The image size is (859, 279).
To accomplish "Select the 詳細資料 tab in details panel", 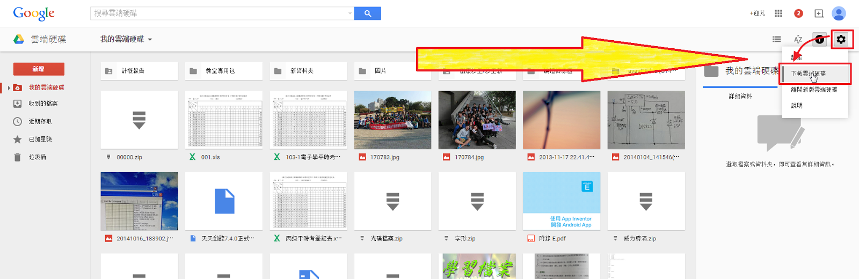I will pyautogui.click(x=740, y=96).
